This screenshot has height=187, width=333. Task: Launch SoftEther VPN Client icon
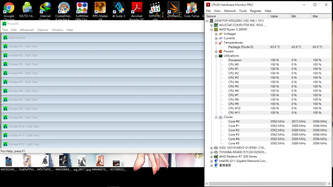coord(82,8)
